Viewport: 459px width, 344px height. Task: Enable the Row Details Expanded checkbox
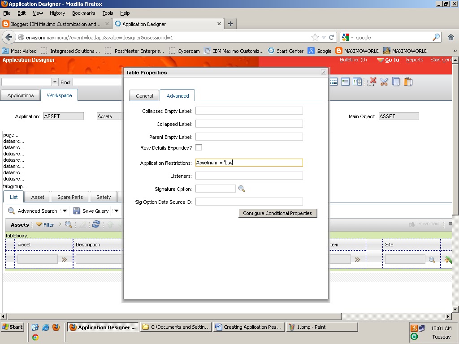[198, 146]
